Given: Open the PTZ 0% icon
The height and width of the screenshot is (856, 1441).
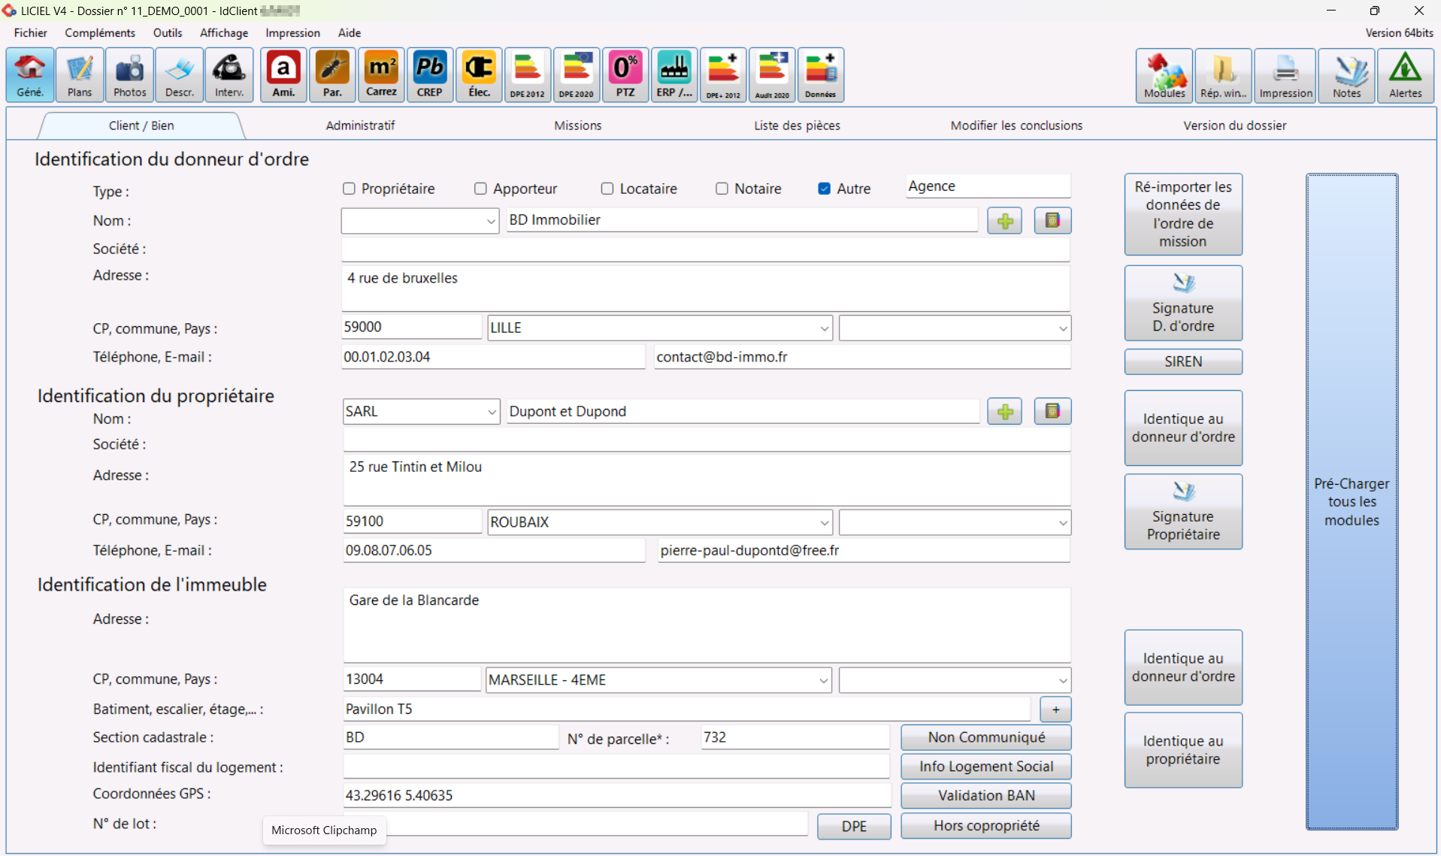Looking at the screenshot, I should [x=625, y=75].
